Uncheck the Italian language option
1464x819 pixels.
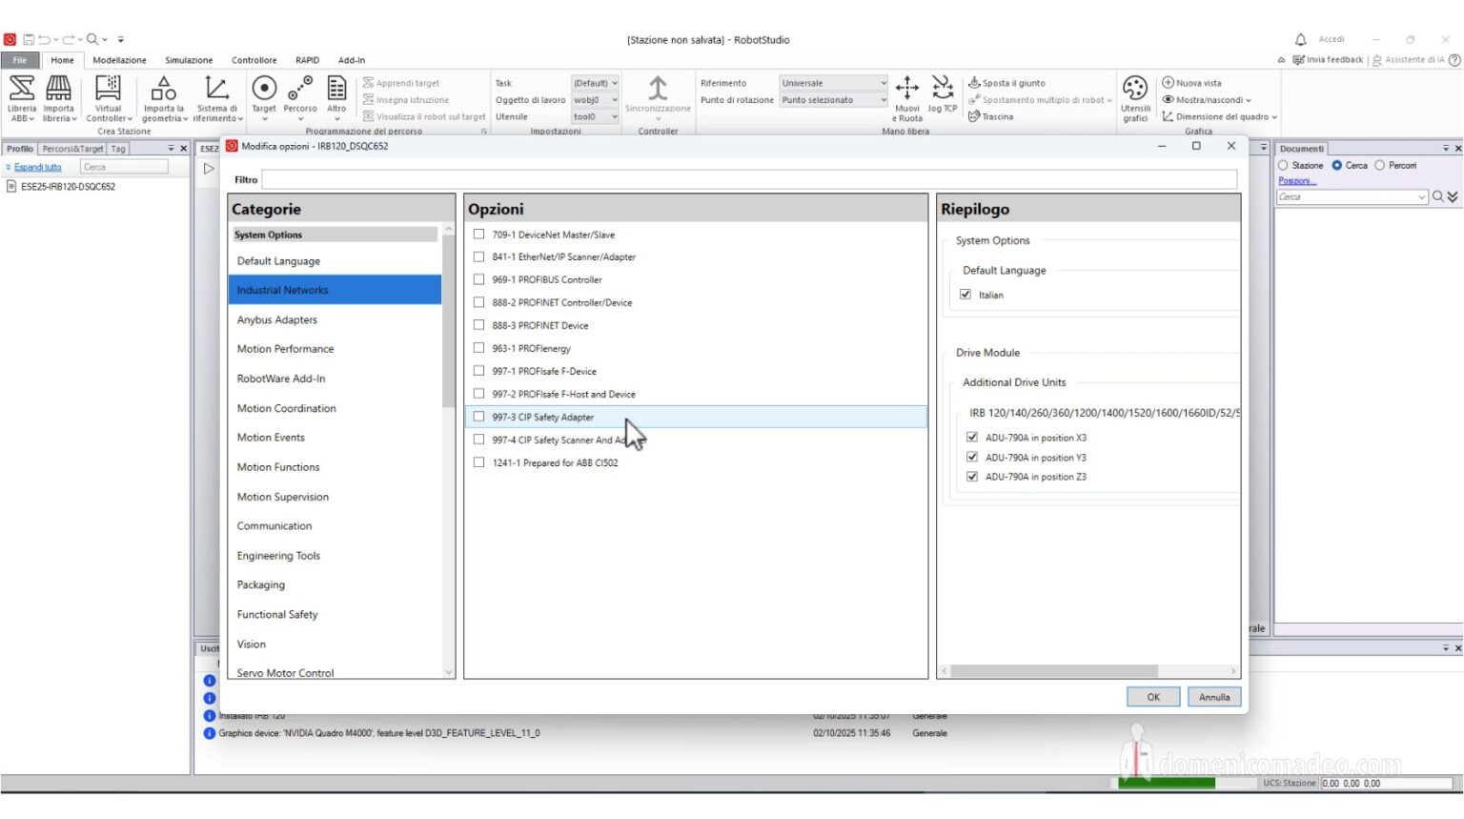click(x=966, y=295)
